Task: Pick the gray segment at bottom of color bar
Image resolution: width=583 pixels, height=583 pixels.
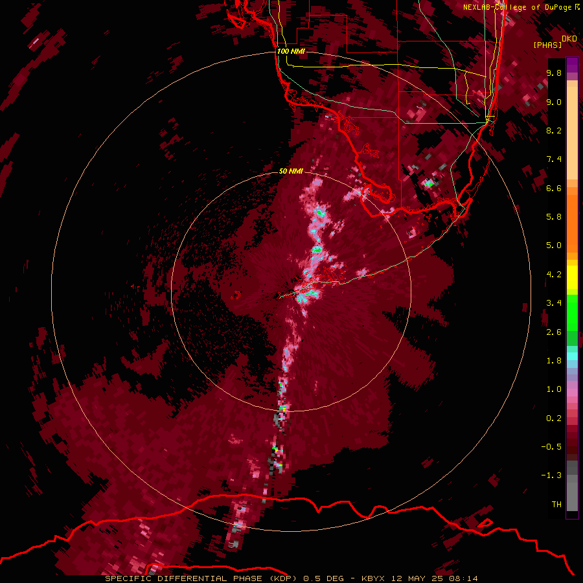Action: pyautogui.click(x=572, y=493)
